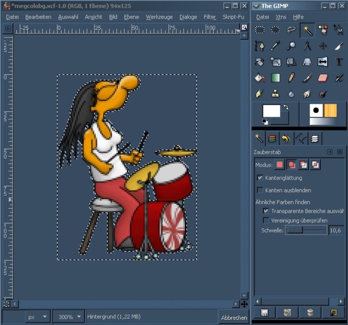
Task: Switch to the Undo History dock tab
Action: (x=286, y=139)
